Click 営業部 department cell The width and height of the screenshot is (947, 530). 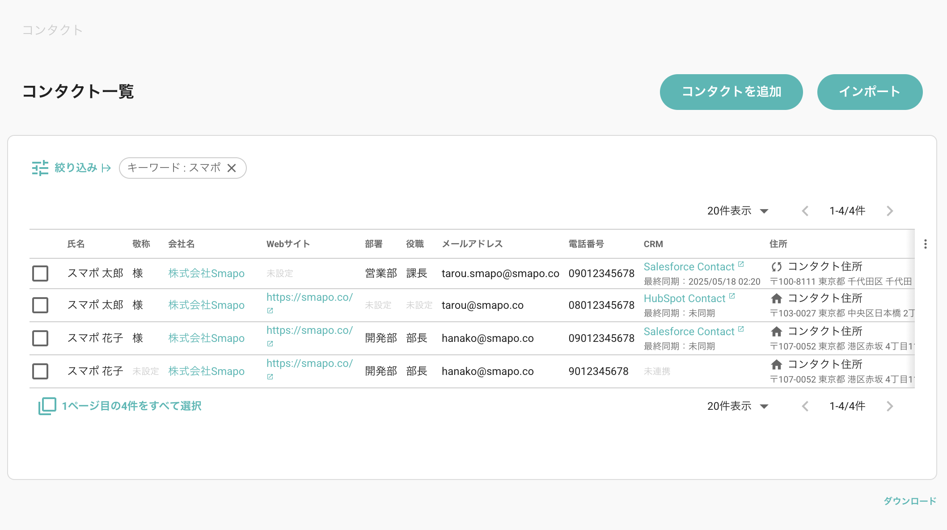[381, 273]
